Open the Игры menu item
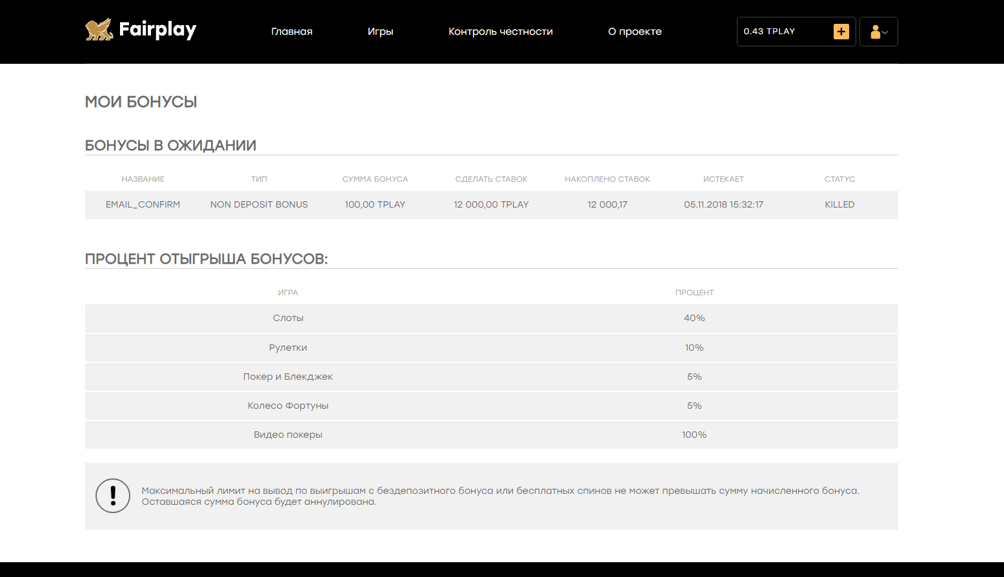 (380, 32)
